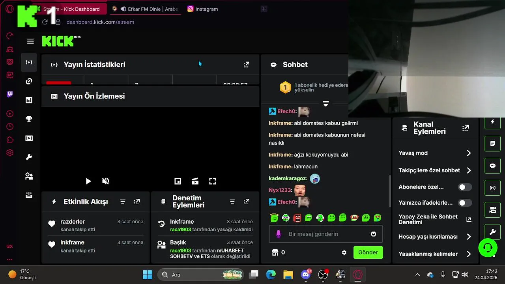This screenshot has width=505, height=284.
Task: Open Windows Start menu
Action: [x=147, y=275]
